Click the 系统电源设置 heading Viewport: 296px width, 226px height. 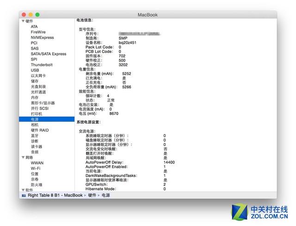click(x=88, y=122)
